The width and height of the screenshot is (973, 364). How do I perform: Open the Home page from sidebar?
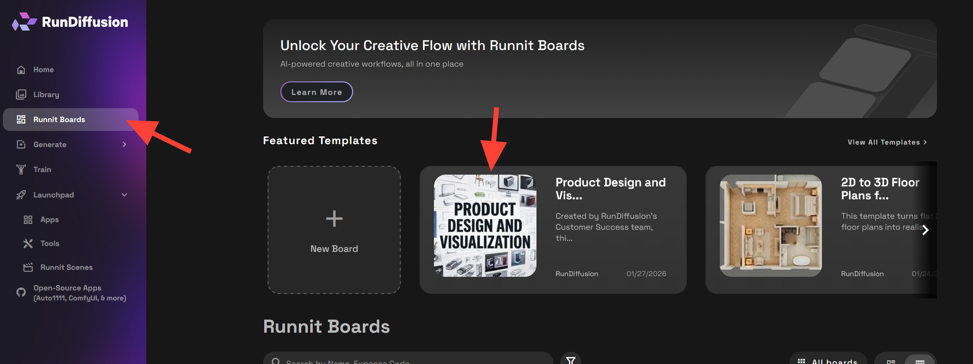pos(43,70)
